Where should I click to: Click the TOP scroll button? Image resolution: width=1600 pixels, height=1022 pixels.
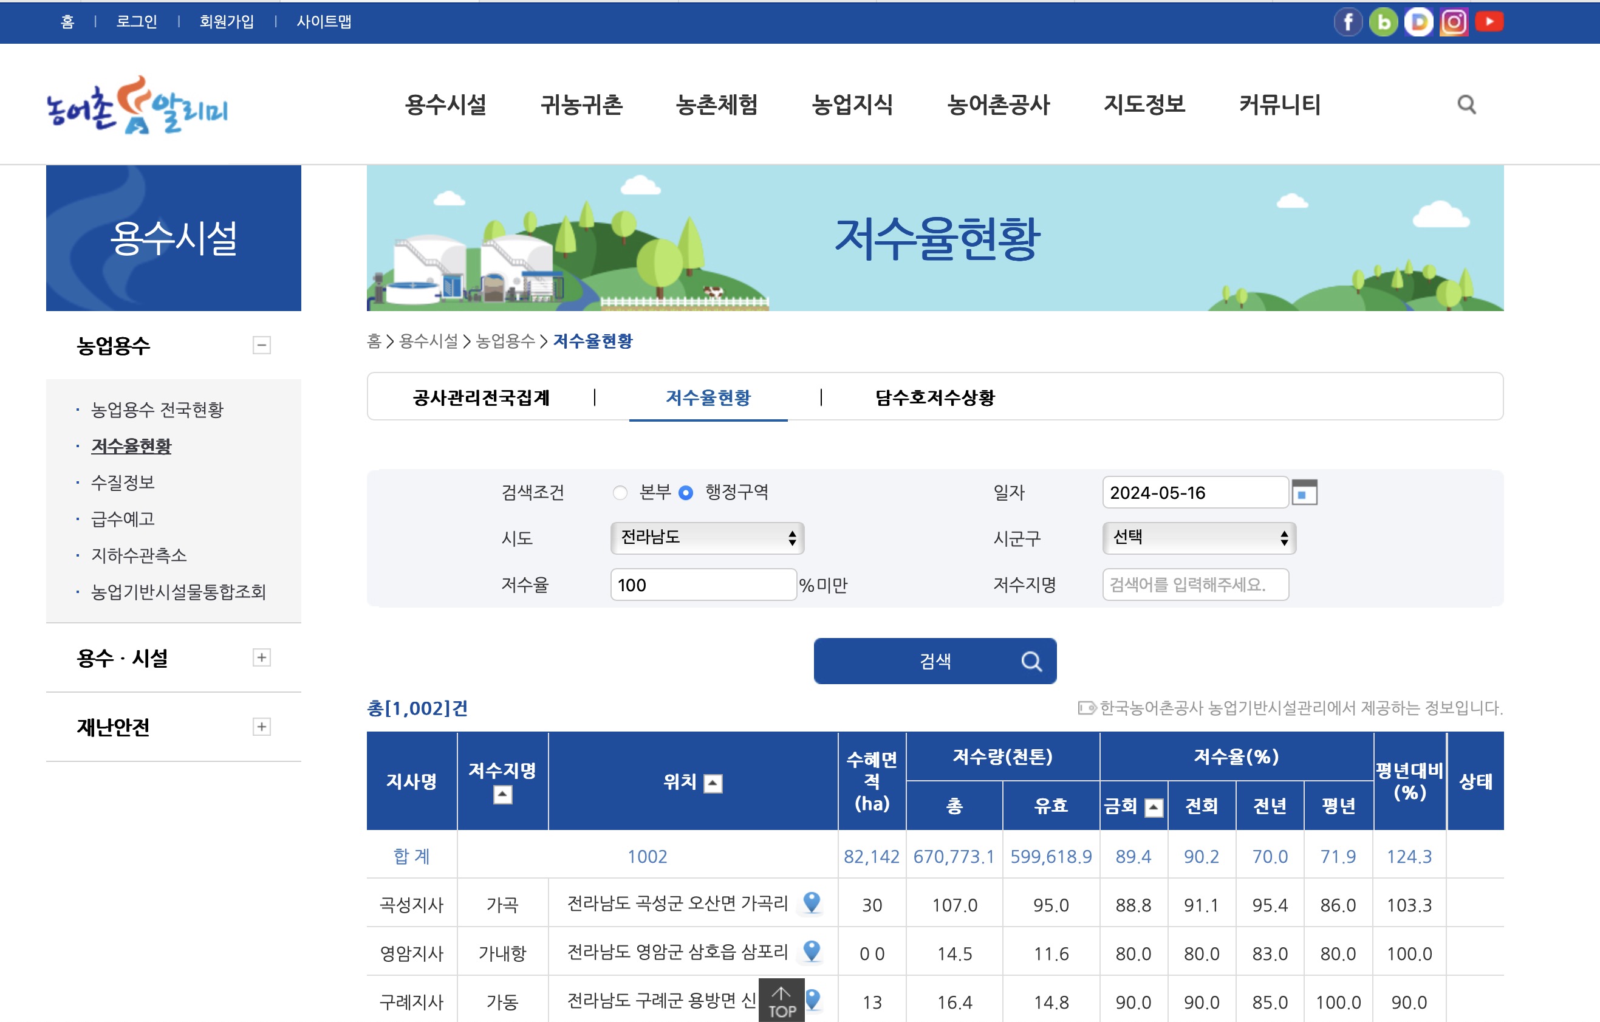pos(782,999)
